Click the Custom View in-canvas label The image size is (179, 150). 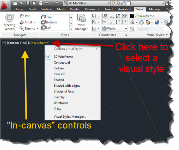(17, 43)
